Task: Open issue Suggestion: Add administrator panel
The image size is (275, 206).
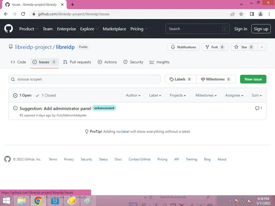Action: [55, 108]
